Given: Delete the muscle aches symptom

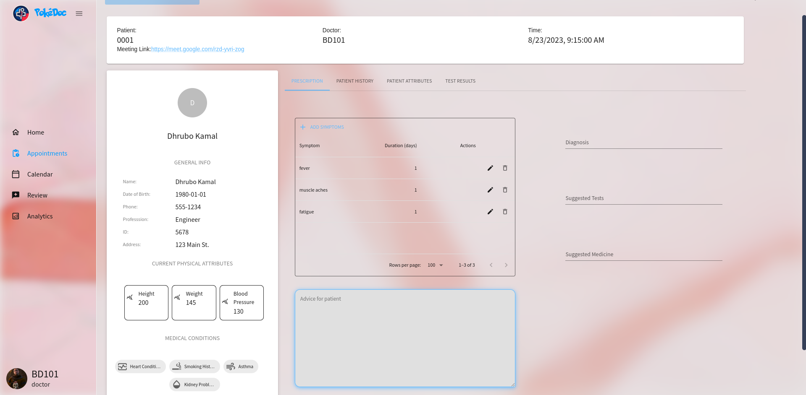Looking at the screenshot, I should tap(505, 190).
